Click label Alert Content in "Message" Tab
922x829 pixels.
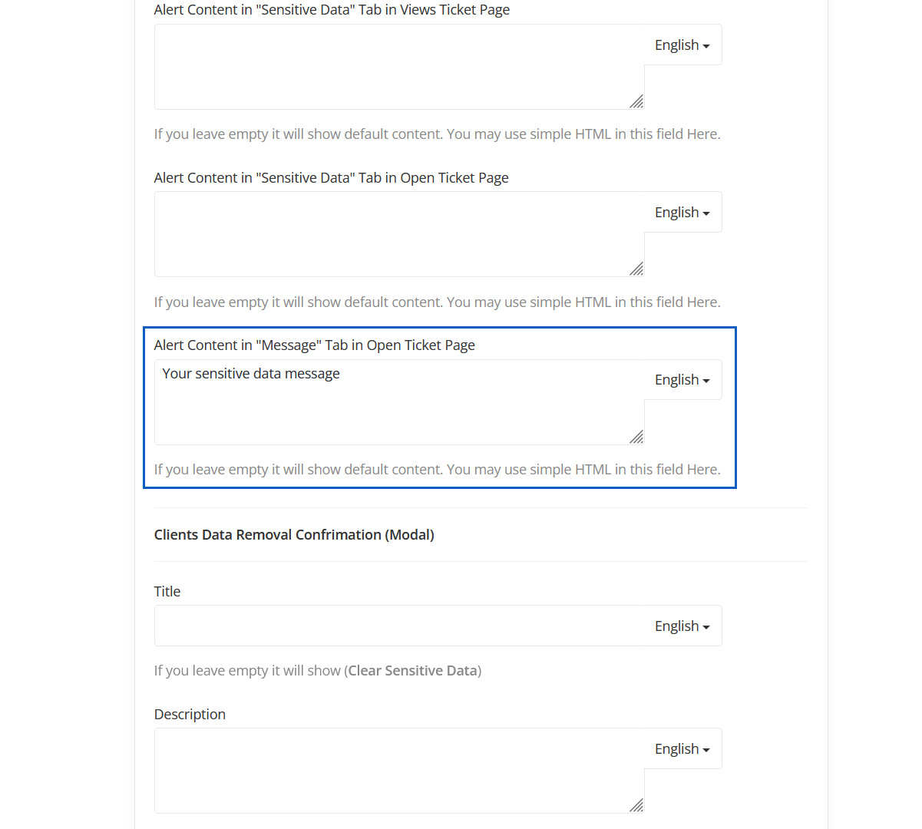[x=314, y=345]
